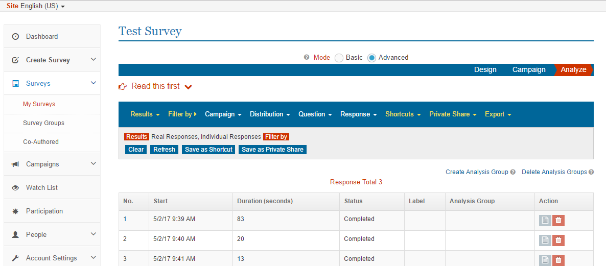Delete response 1 with trash icon
606x266 pixels.
(558, 221)
